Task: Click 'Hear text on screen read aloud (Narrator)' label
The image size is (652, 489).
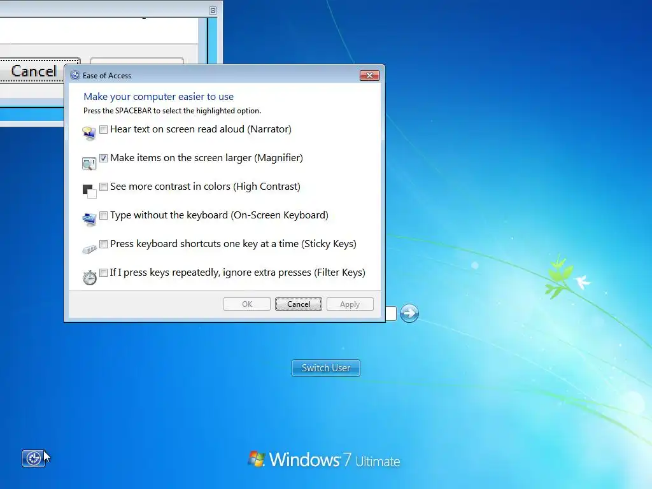Action: 201,129
